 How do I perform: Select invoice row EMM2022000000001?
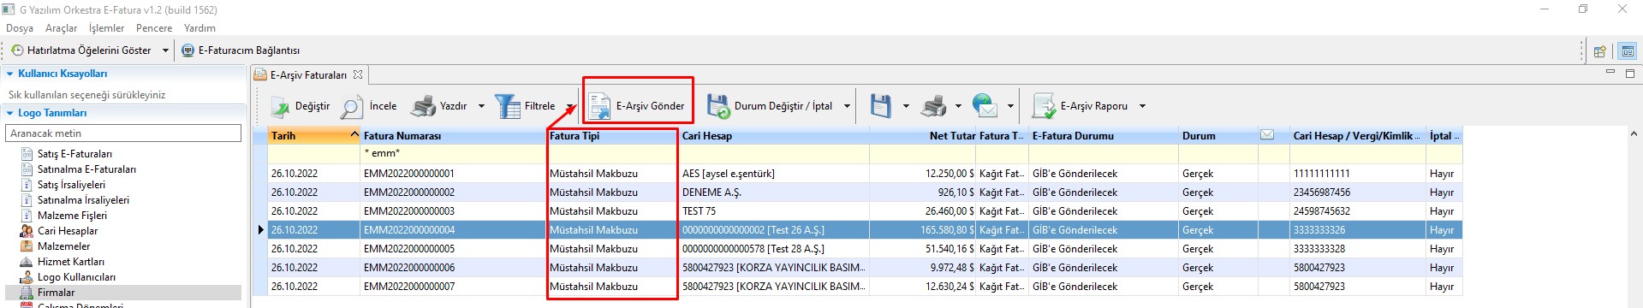pos(865,174)
